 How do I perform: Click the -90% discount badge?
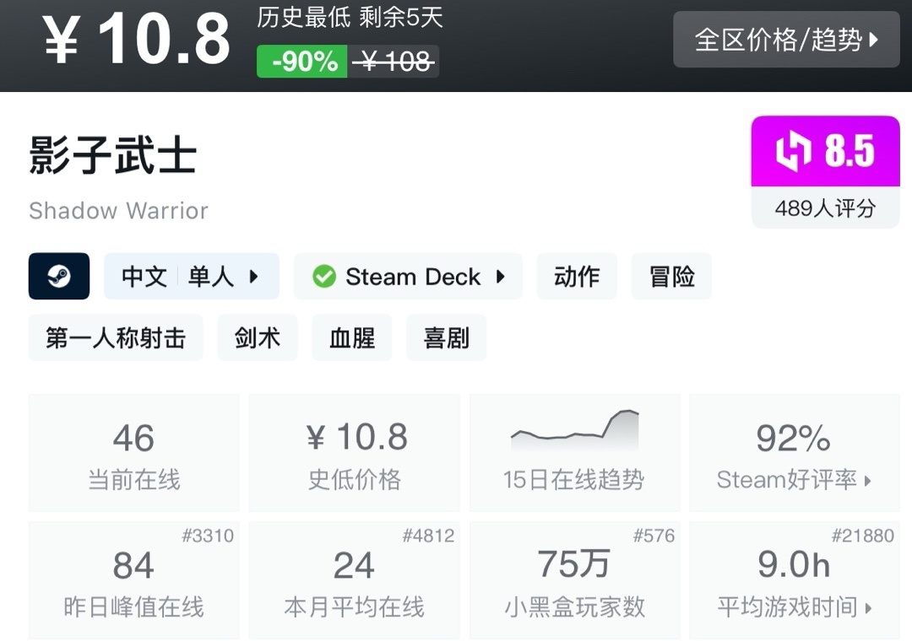click(x=302, y=62)
